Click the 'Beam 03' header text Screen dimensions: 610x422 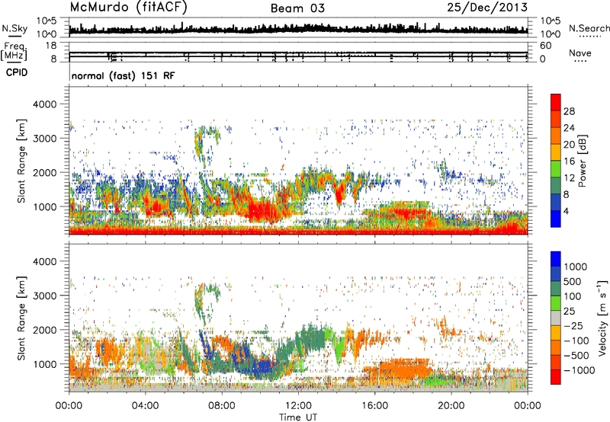tap(297, 8)
